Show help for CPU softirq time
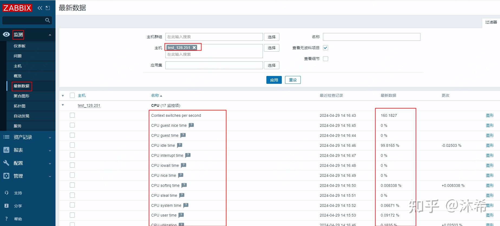The width and height of the screenshot is (500, 226). click(184, 185)
